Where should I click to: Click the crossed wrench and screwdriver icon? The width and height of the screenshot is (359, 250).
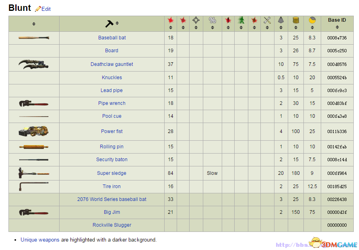click(x=267, y=20)
